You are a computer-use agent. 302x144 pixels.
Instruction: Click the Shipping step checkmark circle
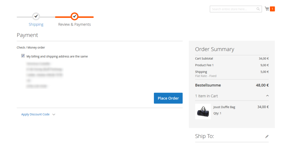(x=36, y=17)
